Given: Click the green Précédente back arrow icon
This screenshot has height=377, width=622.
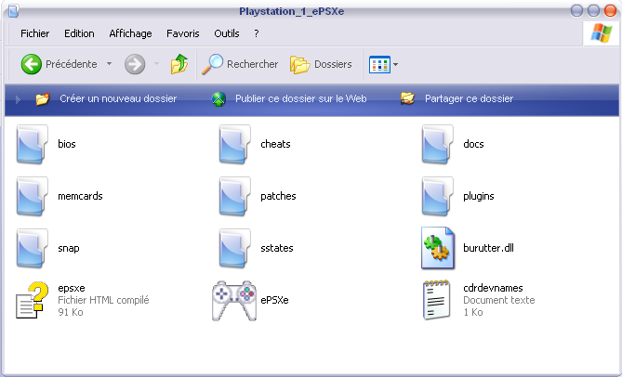Looking at the screenshot, I should click(31, 64).
